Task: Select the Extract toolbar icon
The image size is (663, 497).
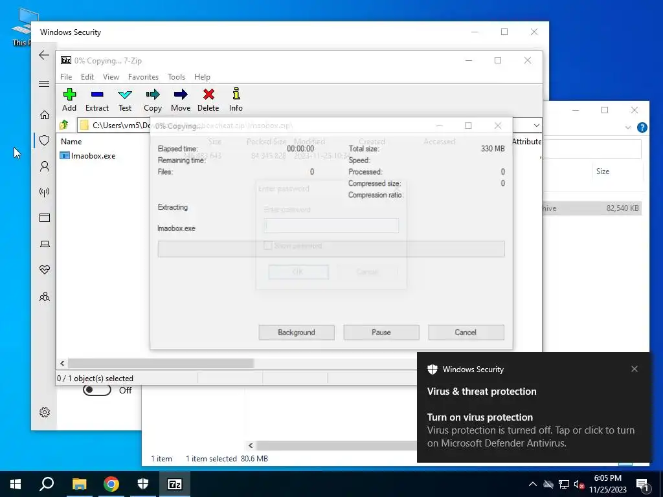Action: coord(97,100)
